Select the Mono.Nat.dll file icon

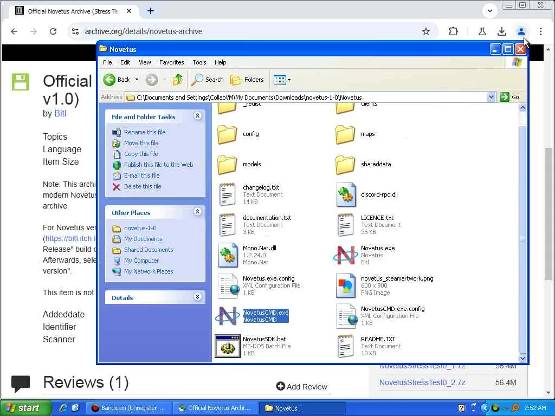[228, 255]
